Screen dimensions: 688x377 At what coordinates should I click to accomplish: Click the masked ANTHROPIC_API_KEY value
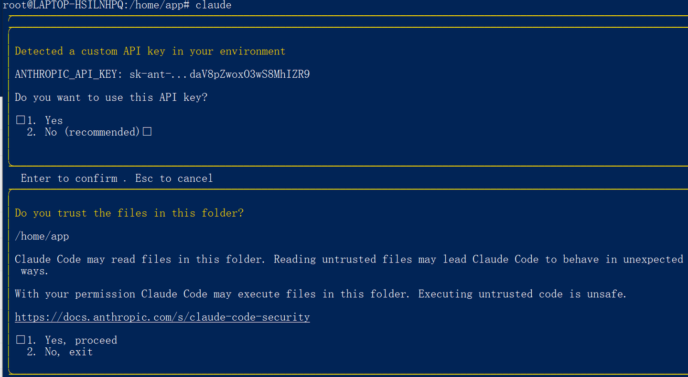(x=220, y=74)
